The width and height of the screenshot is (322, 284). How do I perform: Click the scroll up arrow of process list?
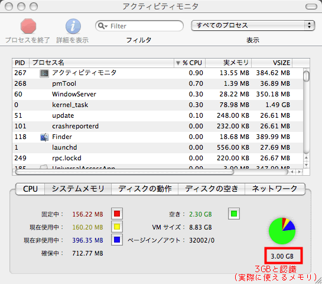tap(306, 158)
